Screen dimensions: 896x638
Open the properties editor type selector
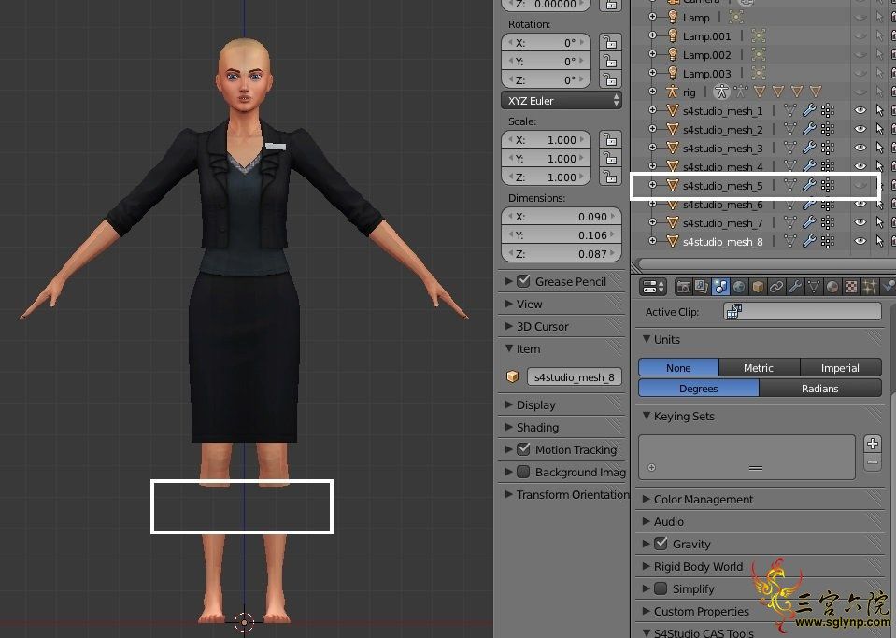(x=654, y=287)
